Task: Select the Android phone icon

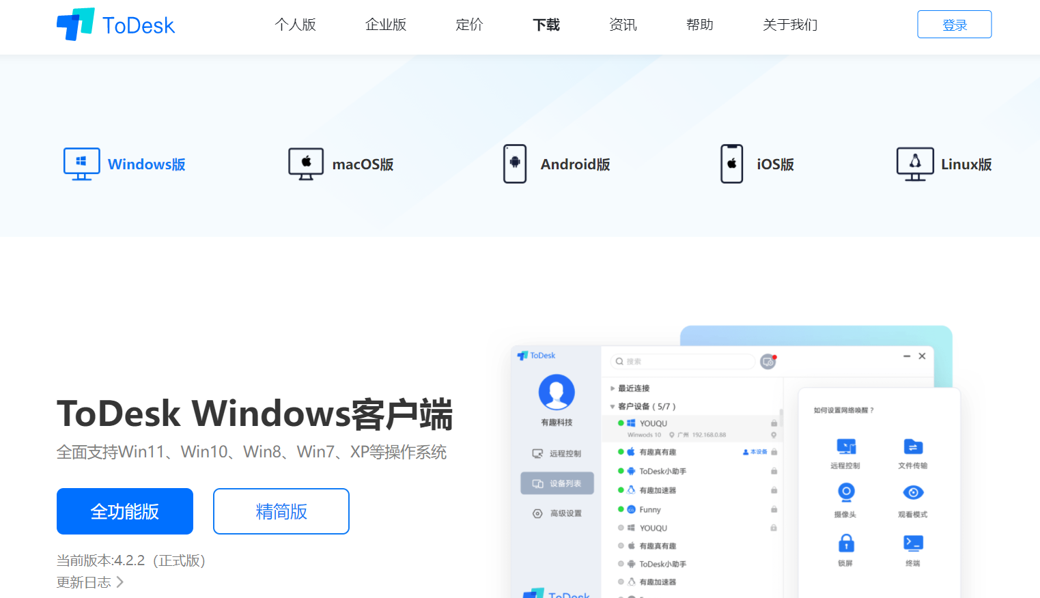Action: tap(515, 164)
